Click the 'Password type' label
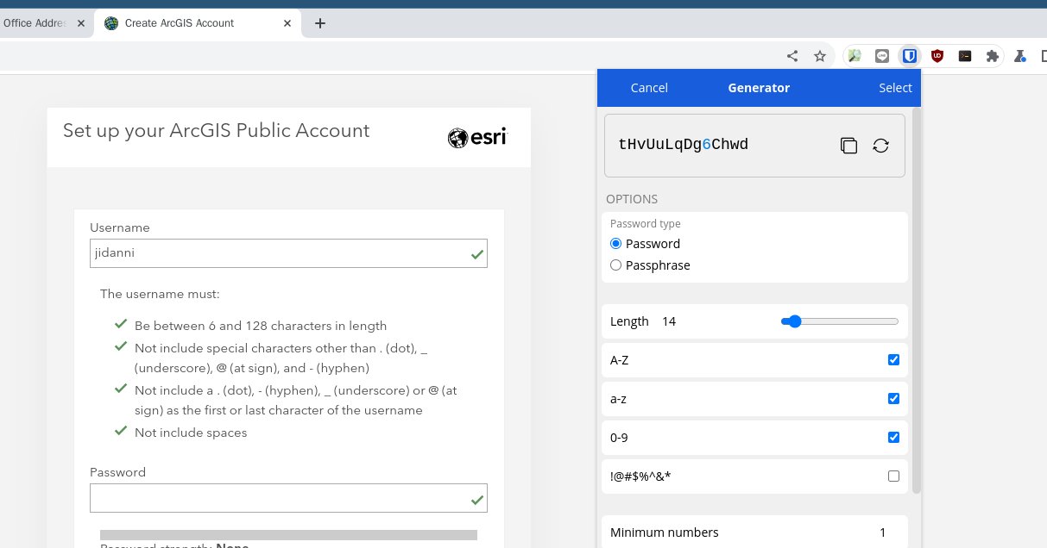Screen dimensions: 1047x548 (x=646, y=224)
